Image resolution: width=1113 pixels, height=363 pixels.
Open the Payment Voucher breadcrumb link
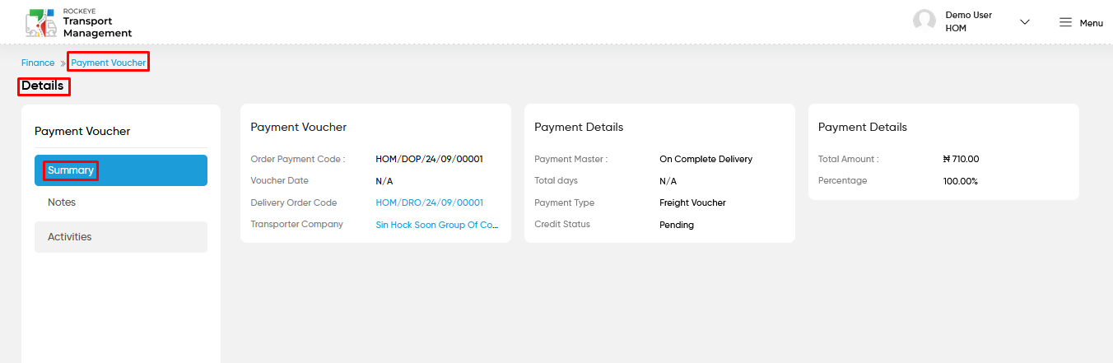pyautogui.click(x=109, y=63)
